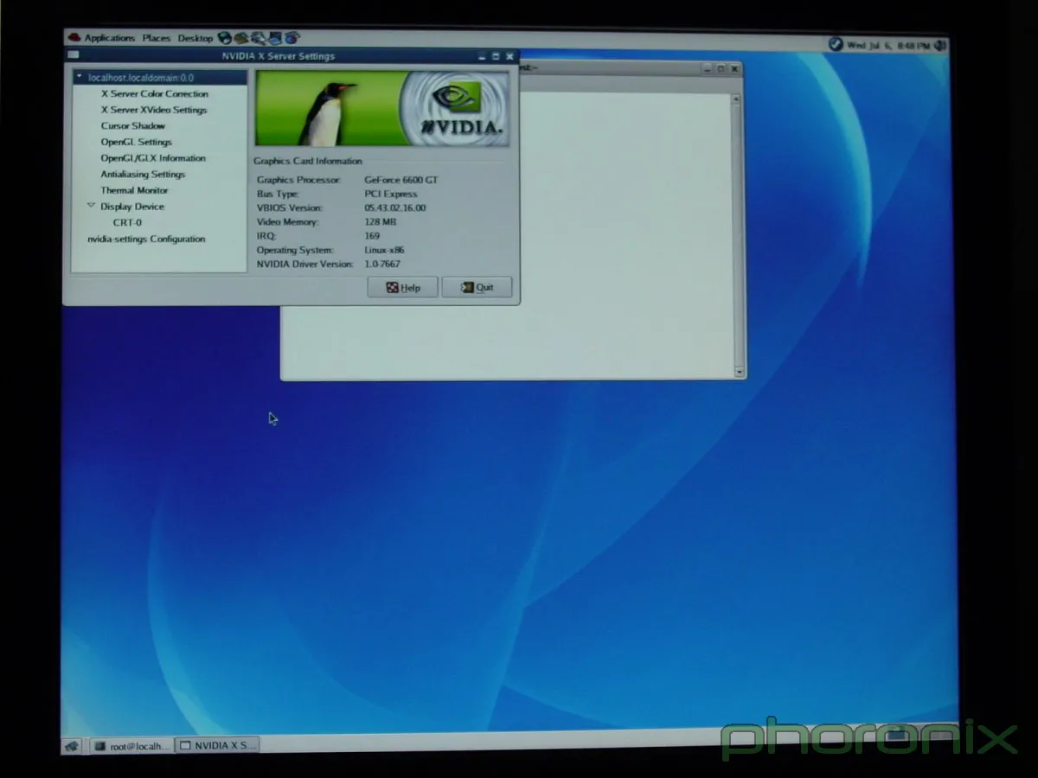Click the date and time clock
Viewport: 1038px width, 778px height.
coord(888,45)
